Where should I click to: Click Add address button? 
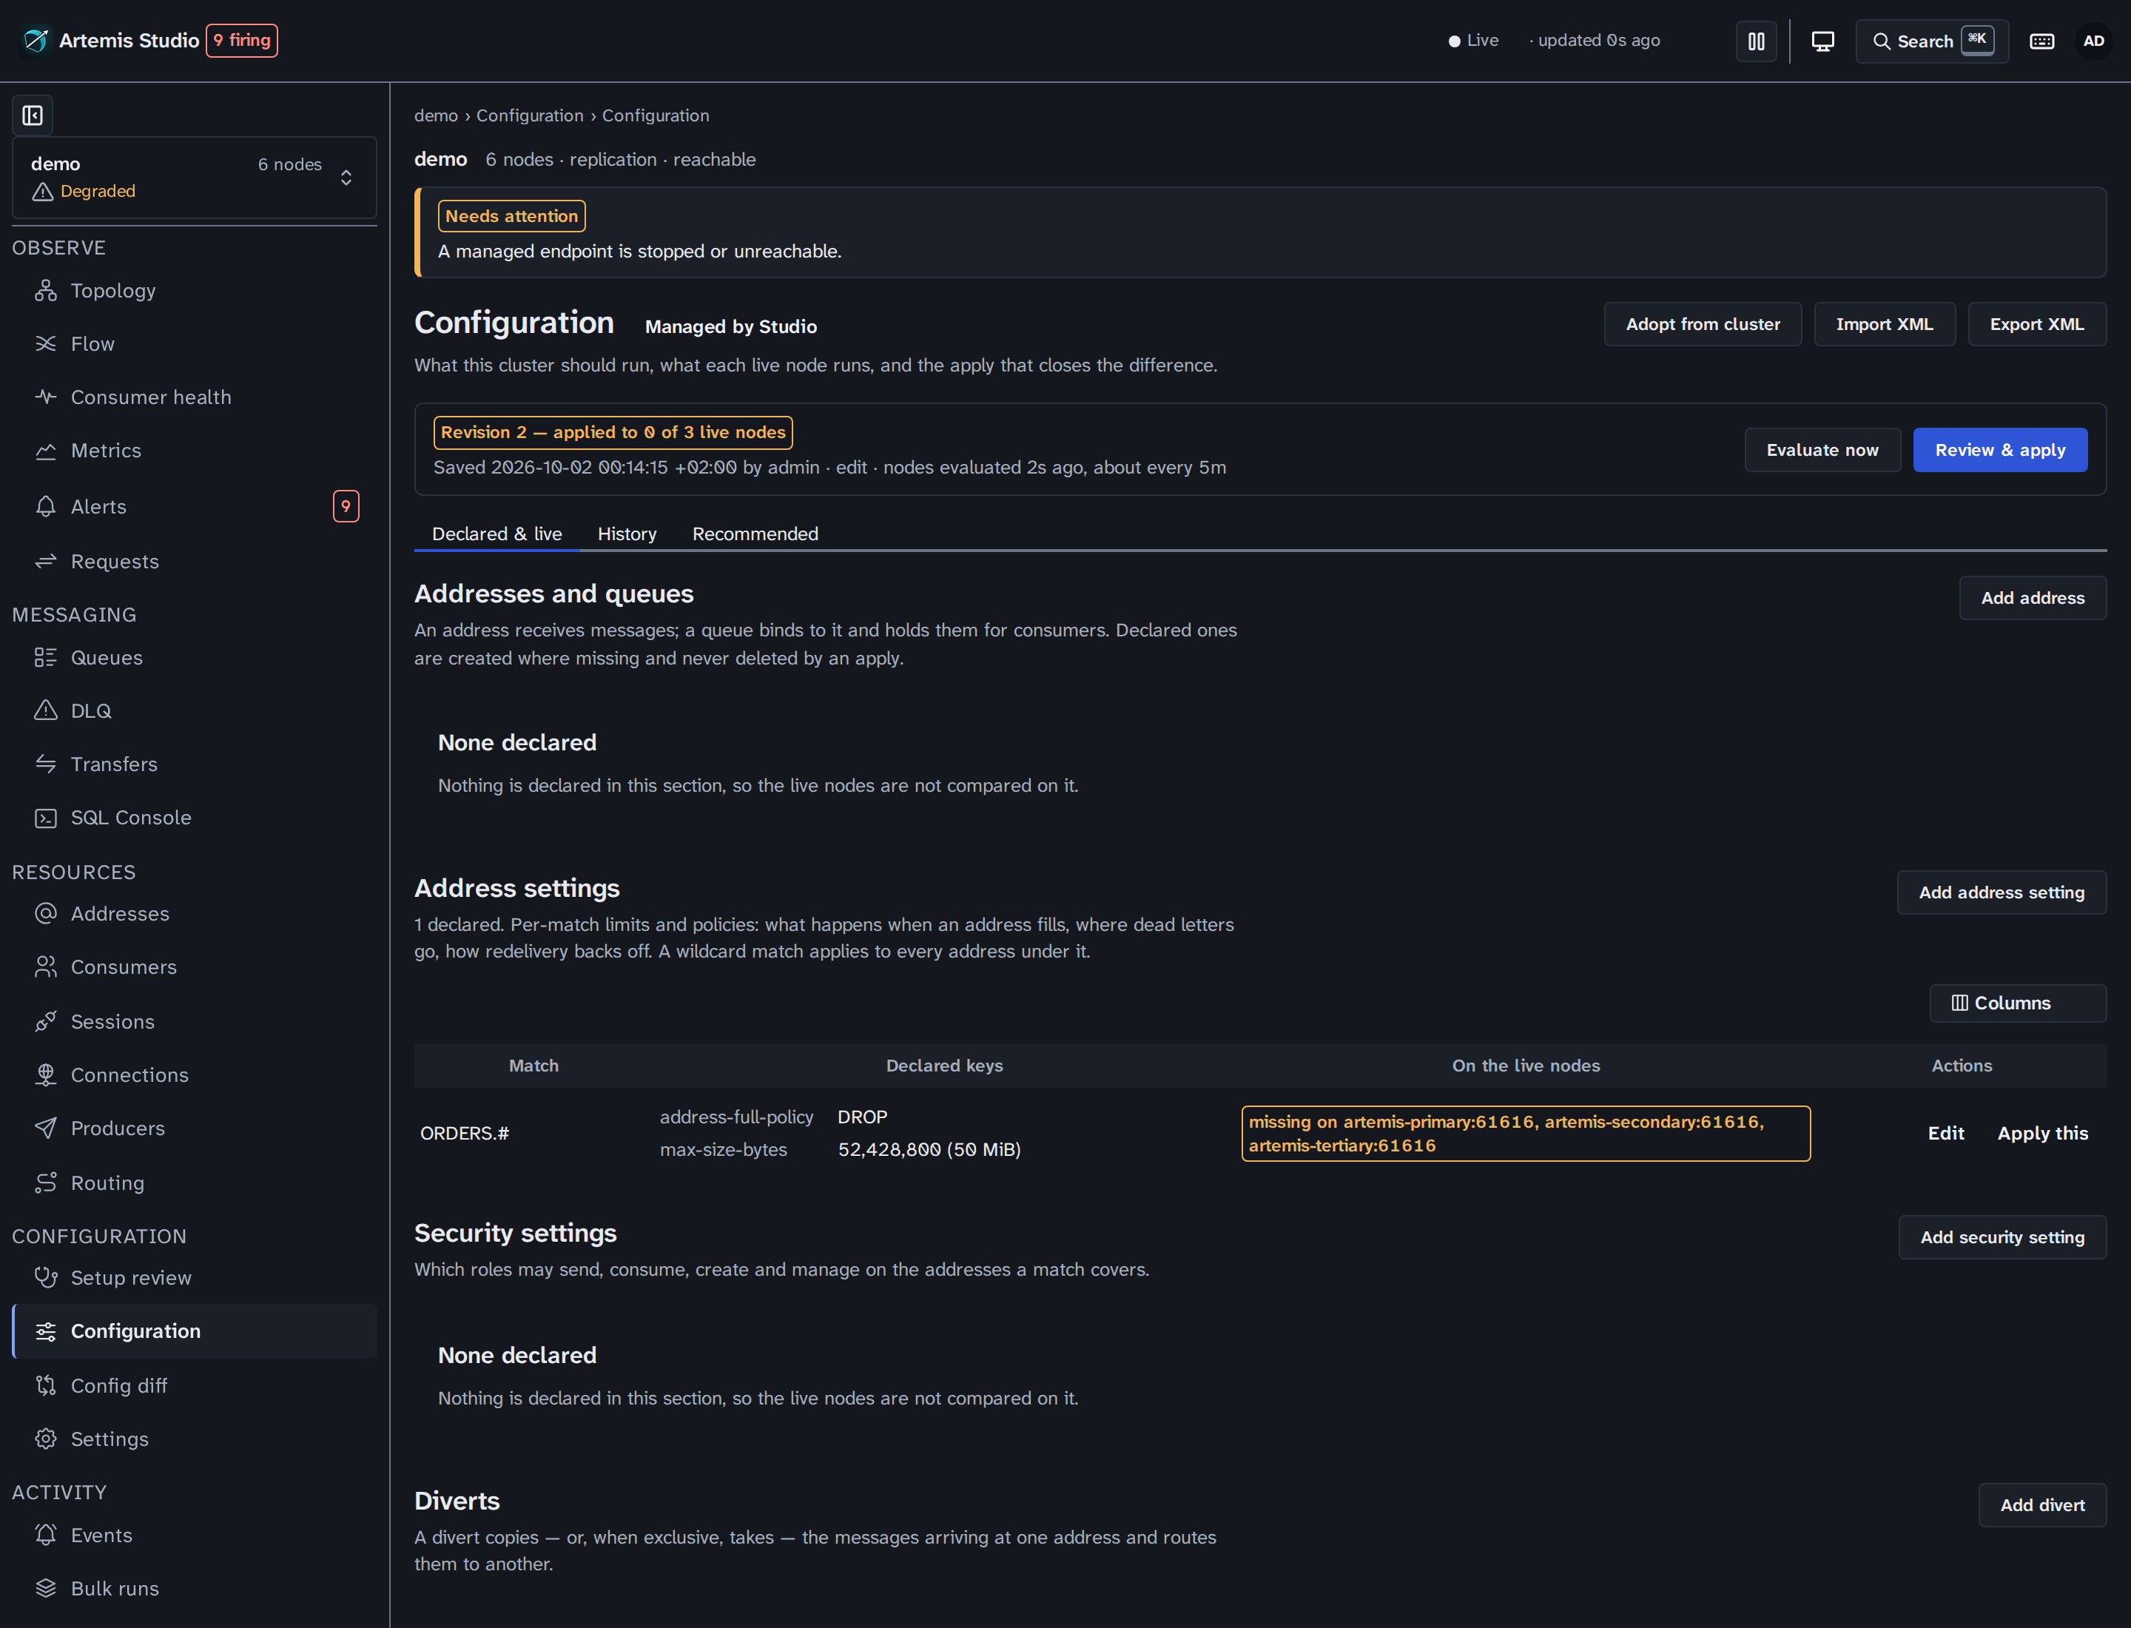coord(2032,598)
